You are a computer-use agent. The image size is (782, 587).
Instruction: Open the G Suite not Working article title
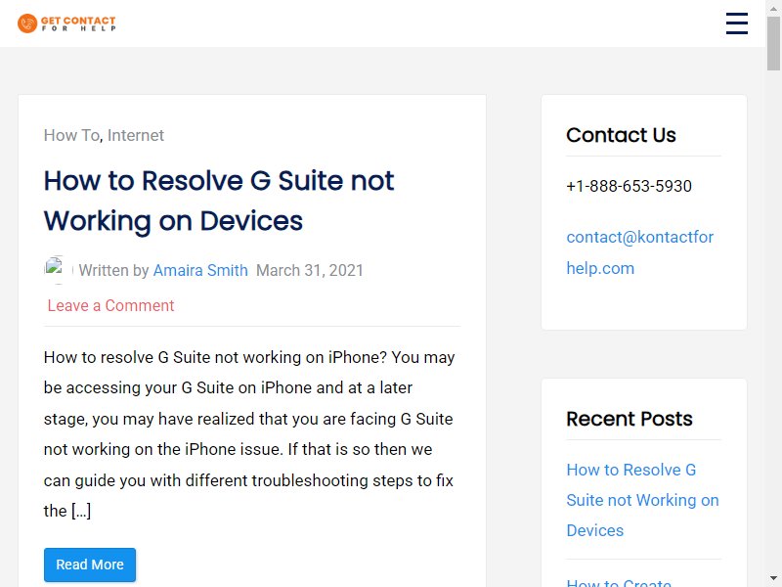click(x=219, y=201)
